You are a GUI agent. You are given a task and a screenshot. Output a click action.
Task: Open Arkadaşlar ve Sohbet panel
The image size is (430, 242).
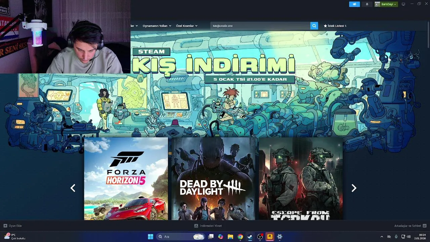(410, 226)
